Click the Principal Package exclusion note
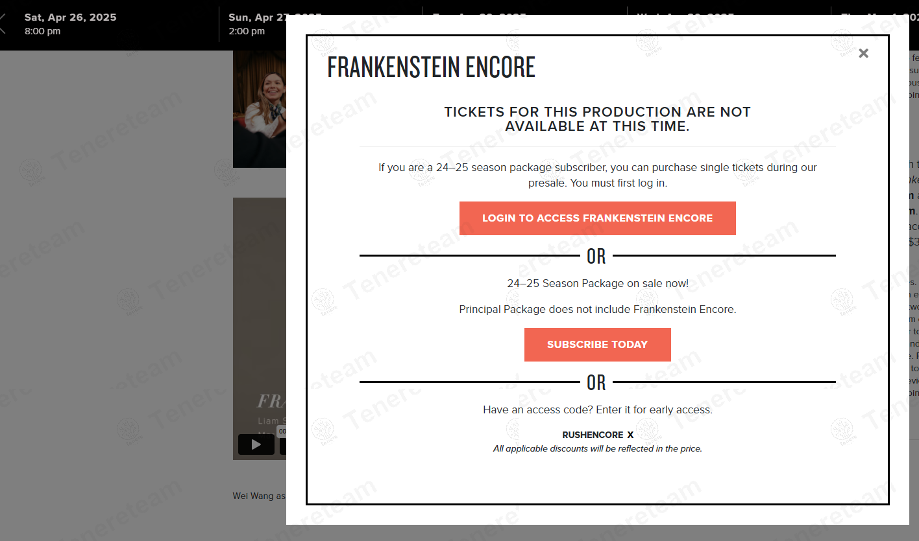The width and height of the screenshot is (919, 541). coord(597,310)
